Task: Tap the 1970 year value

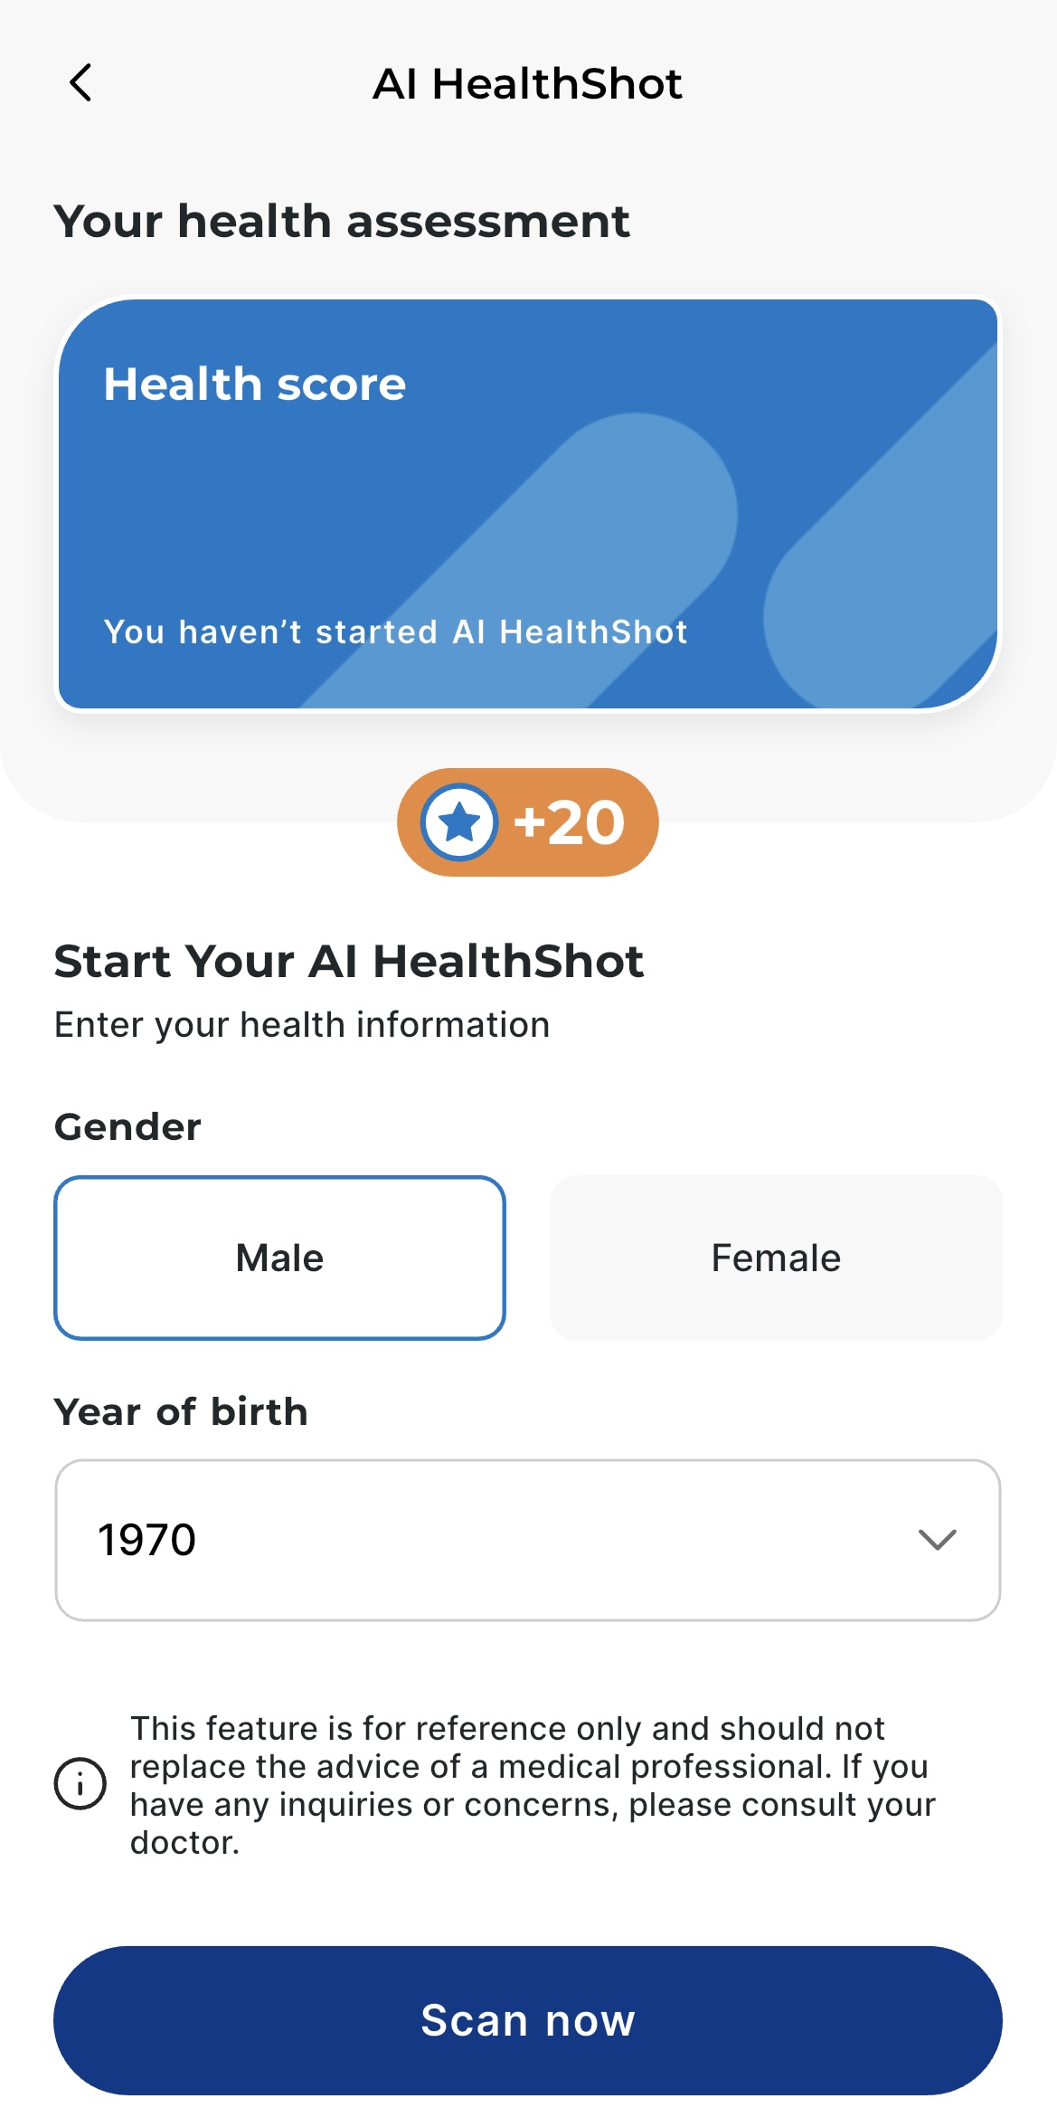Action: (147, 1540)
